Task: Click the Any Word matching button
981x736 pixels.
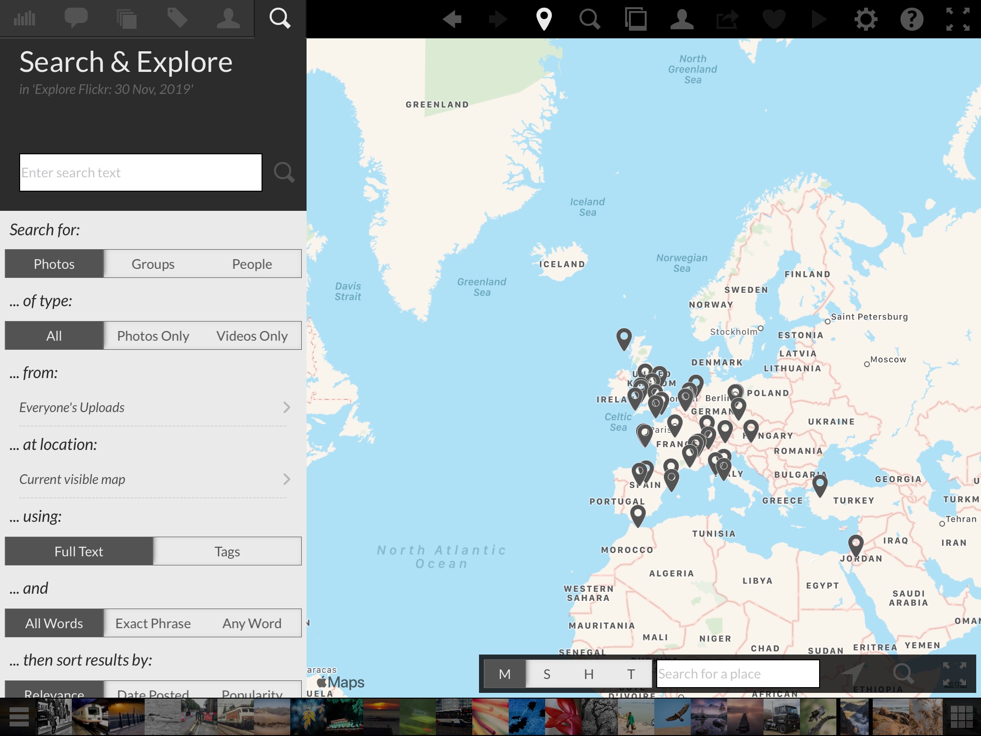Action: click(250, 622)
